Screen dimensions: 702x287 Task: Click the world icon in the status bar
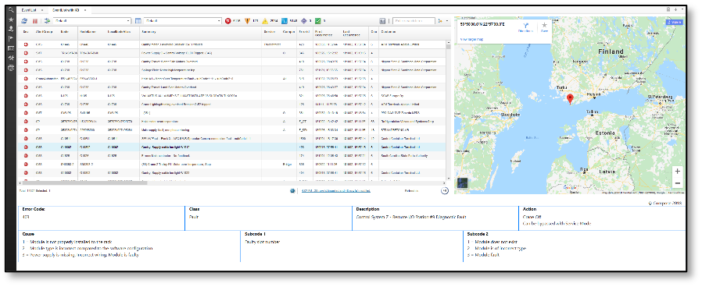pos(293,190)
